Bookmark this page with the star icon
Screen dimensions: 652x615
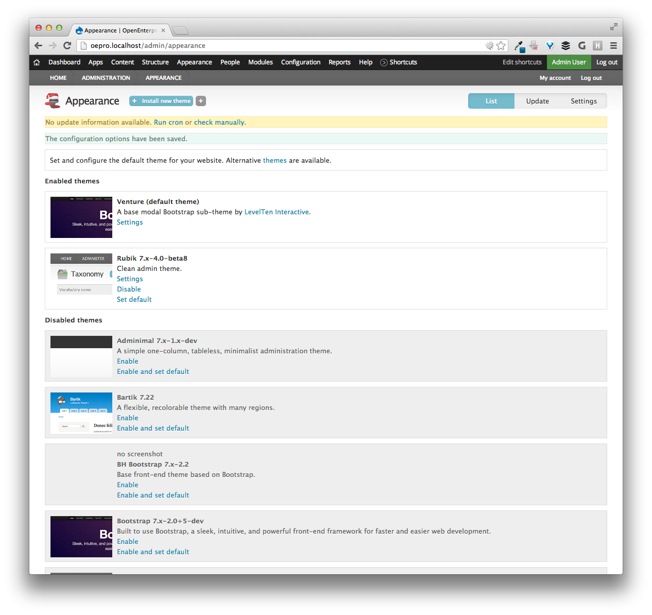point(501,45)
